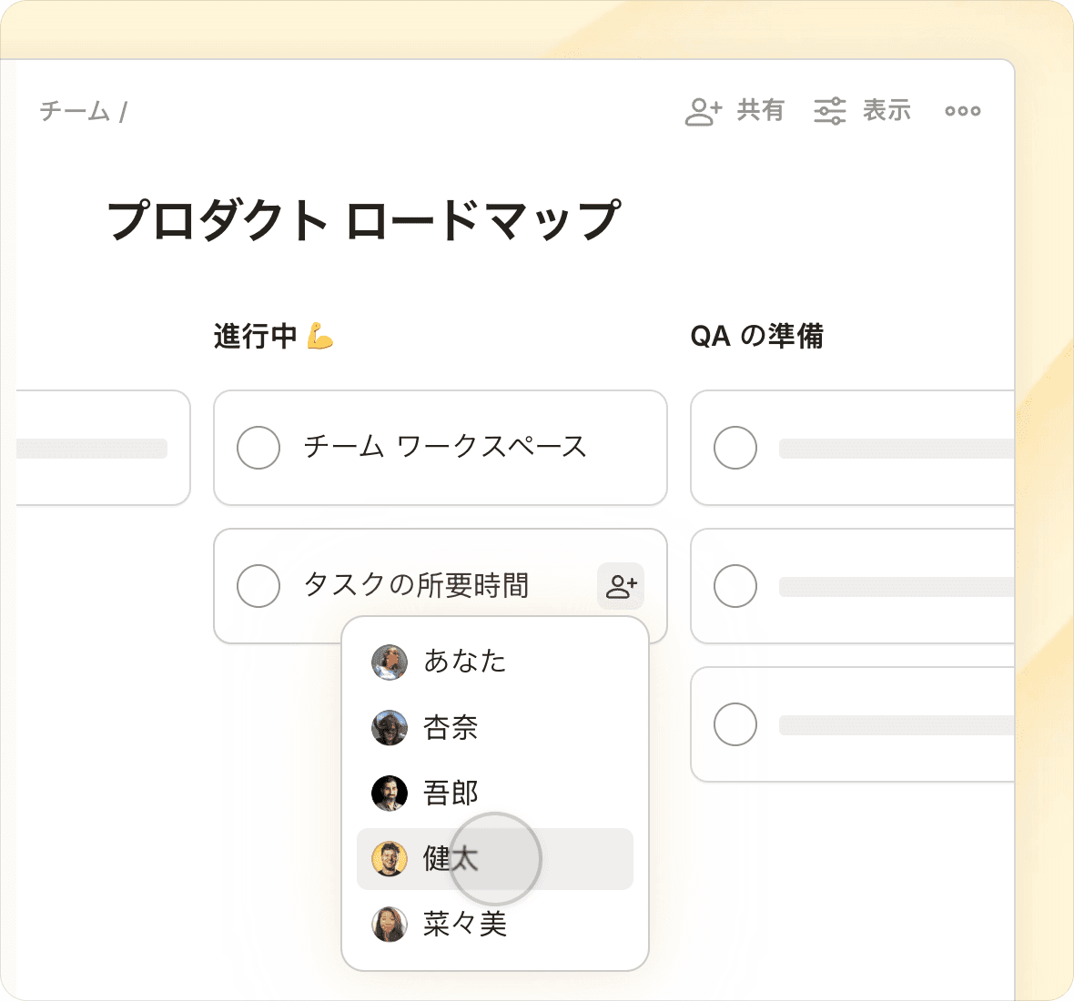Open the display settings sliders icon
Screen dimensions: 1074x1001
point(829,111)
